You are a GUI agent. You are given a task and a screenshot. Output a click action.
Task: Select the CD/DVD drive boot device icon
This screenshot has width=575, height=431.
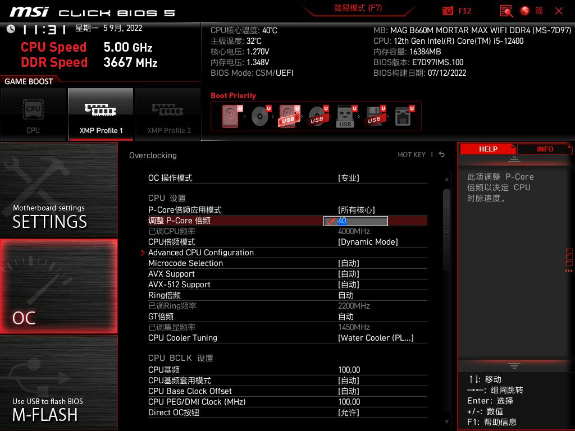coord(261,116)
